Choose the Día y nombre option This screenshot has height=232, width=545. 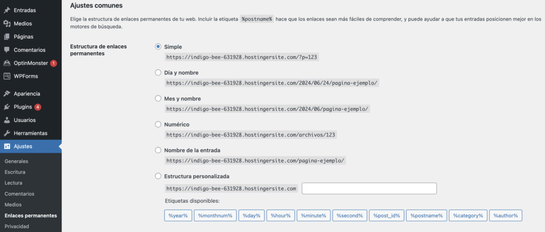tap(158, 72)
